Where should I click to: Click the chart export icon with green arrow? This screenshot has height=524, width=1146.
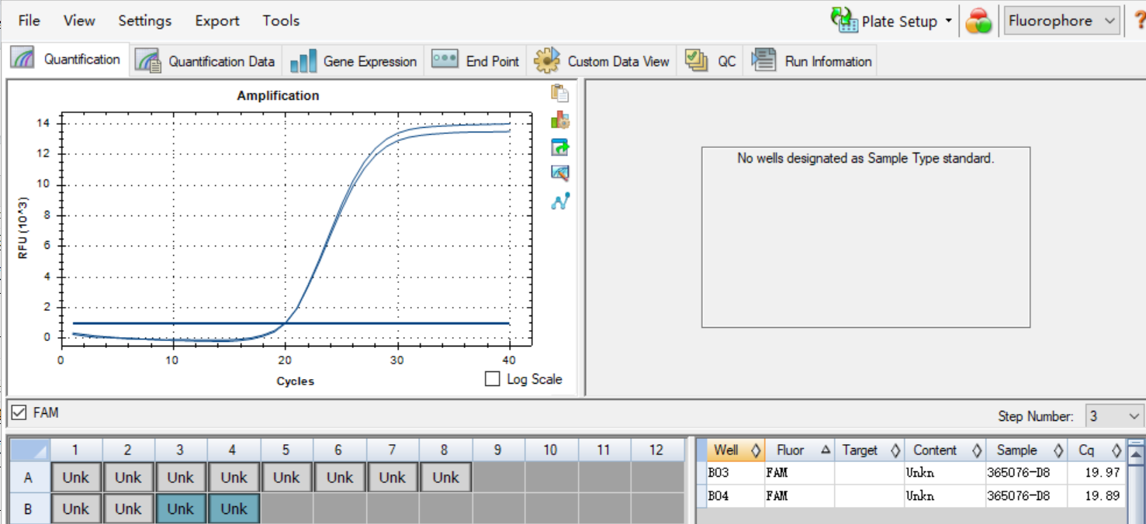tap(559, 147)
